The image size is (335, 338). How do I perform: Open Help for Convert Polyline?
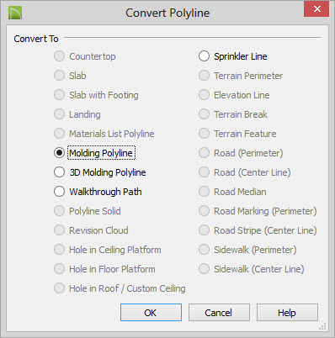tap(287, 313)
